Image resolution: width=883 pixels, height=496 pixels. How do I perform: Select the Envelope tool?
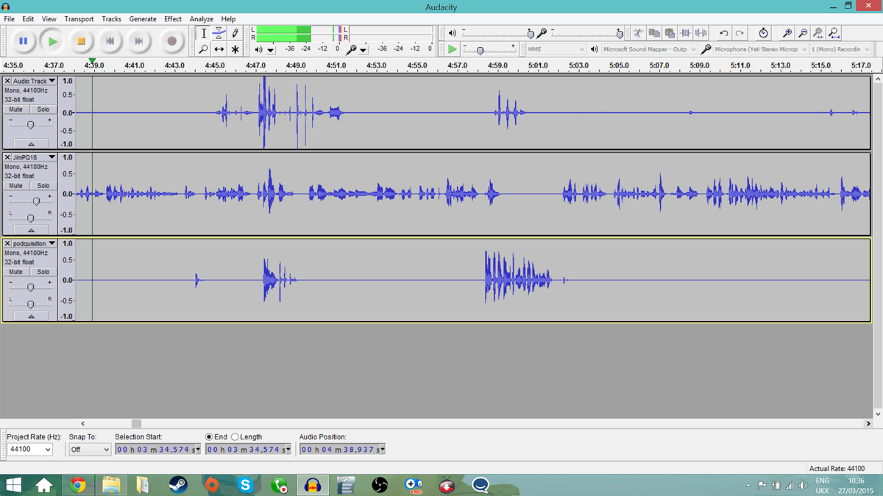point(219,33)
